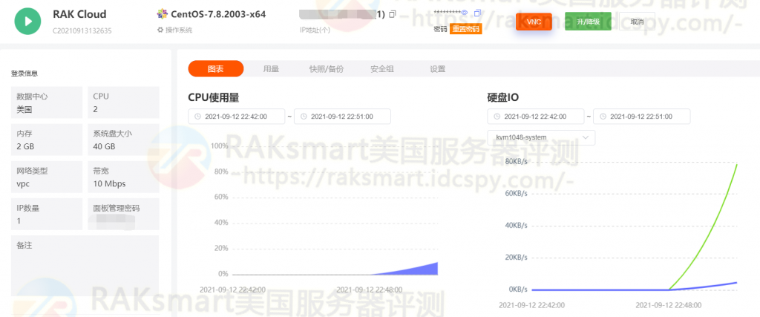
Task: Click the 硬盘IO start time field
Action: 536,117
